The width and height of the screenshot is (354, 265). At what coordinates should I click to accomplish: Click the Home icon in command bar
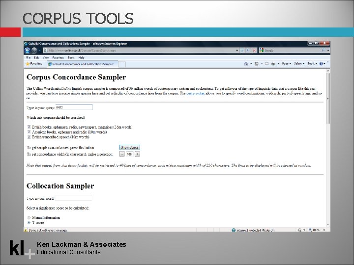tap(246, 64)
